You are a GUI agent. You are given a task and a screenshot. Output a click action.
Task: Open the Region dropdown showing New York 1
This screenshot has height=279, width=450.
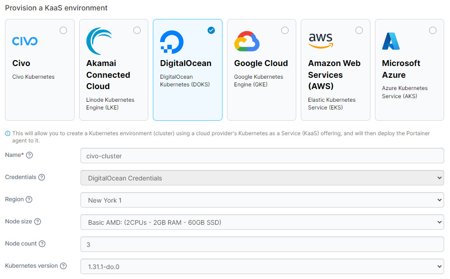(262, 200)
